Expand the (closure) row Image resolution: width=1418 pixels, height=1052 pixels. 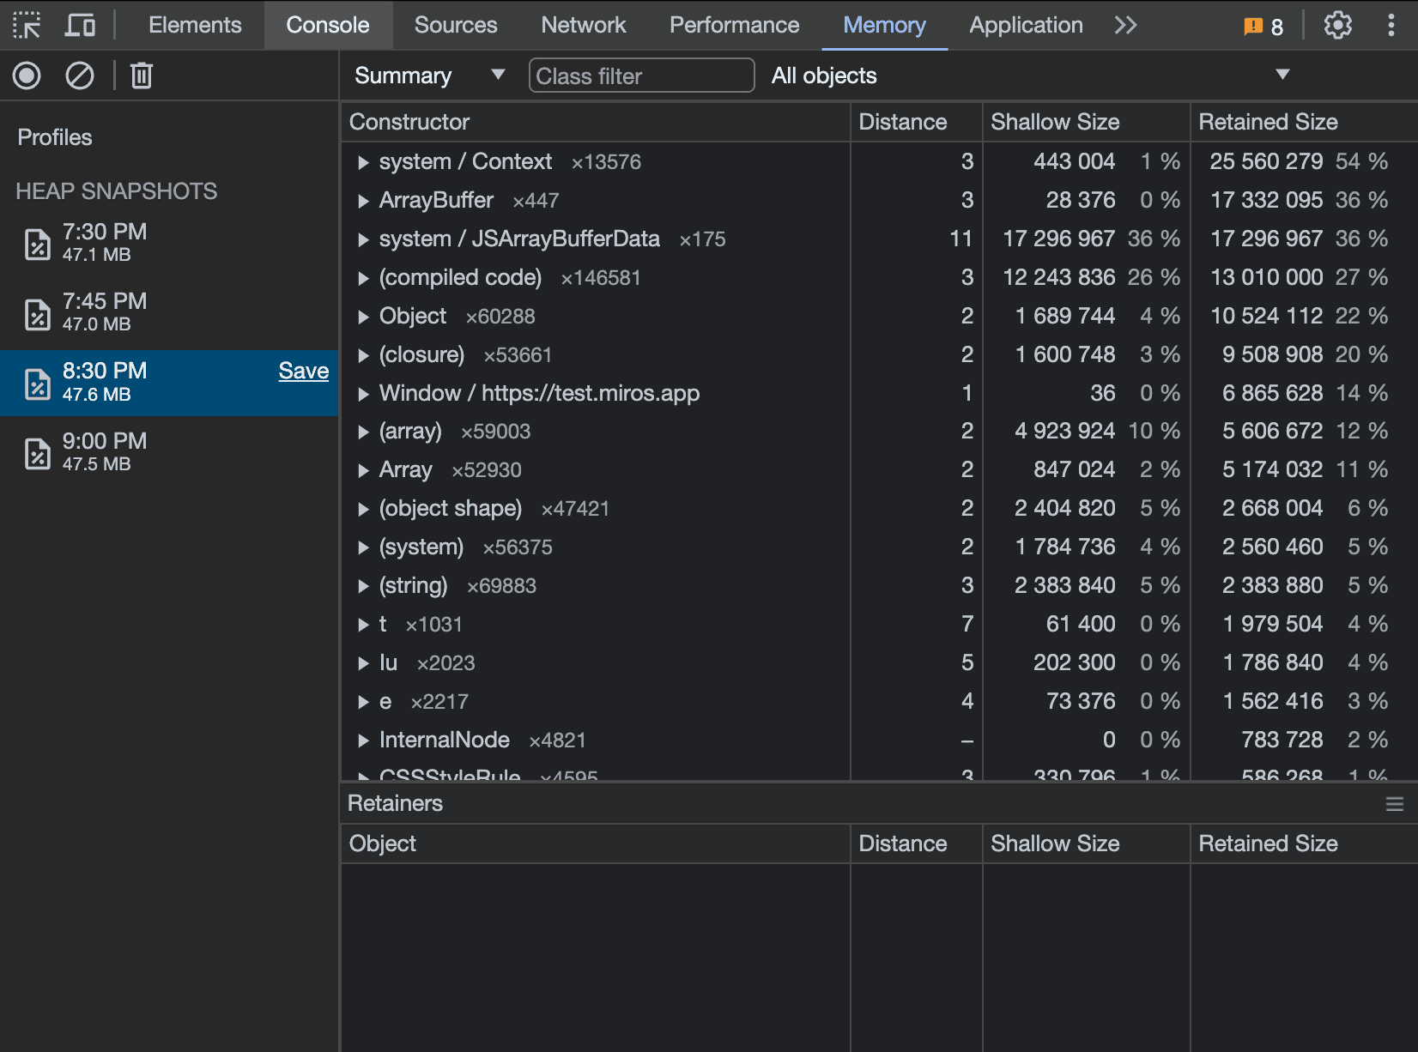point(363,355)
